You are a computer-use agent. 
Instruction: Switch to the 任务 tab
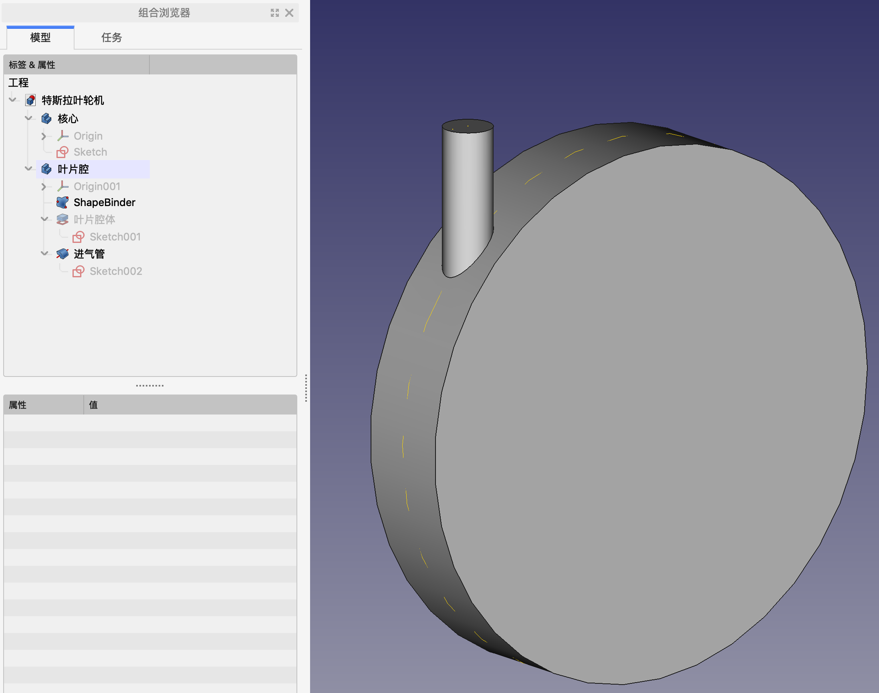(111, 37)
